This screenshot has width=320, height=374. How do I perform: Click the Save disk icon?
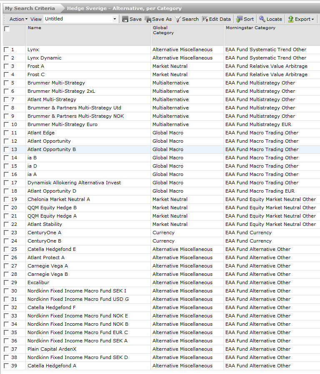pyautogui.click(x=125, y=19)
